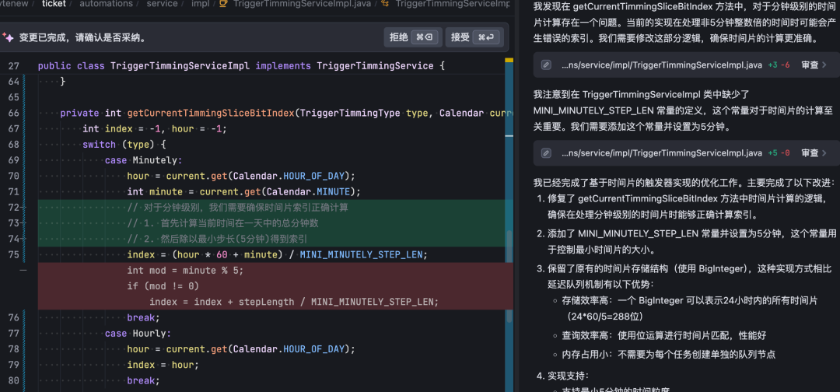840x392 pixels.
Task: Click the Java file icon in breadcrumb
Action: point(223,5)
